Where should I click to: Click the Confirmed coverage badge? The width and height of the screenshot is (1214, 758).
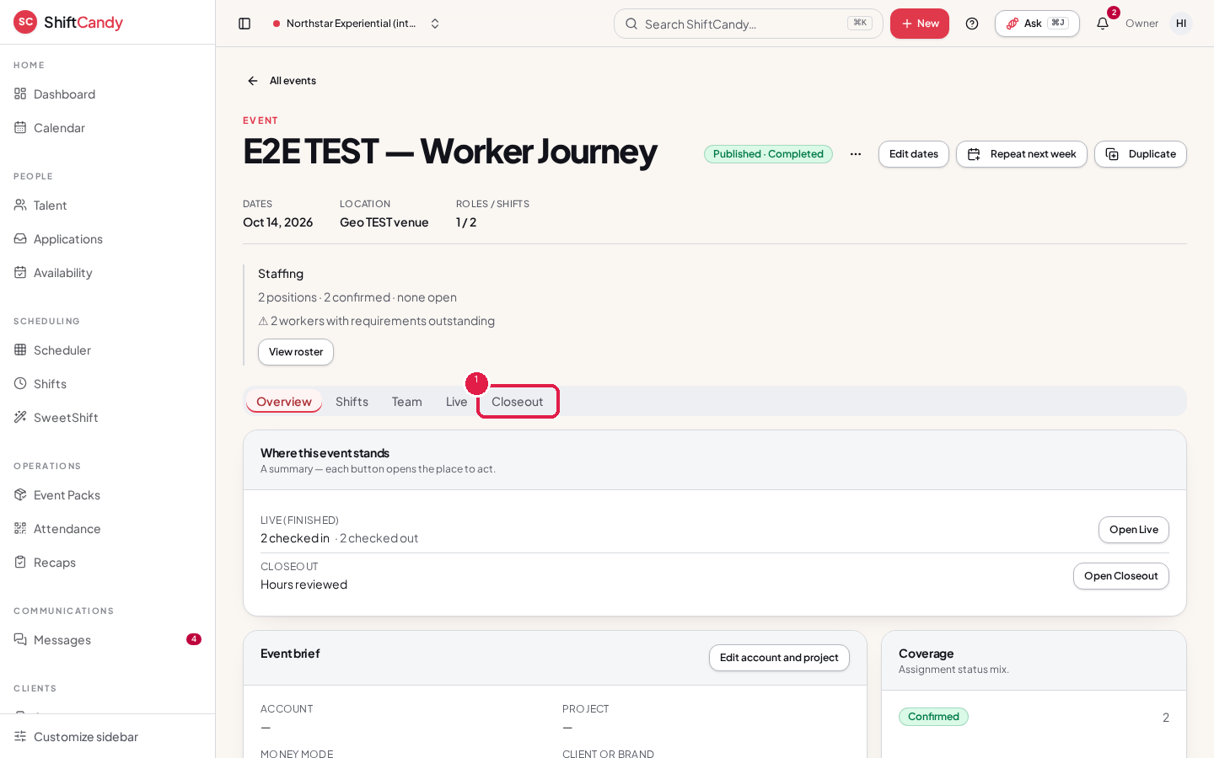[933, 717]
